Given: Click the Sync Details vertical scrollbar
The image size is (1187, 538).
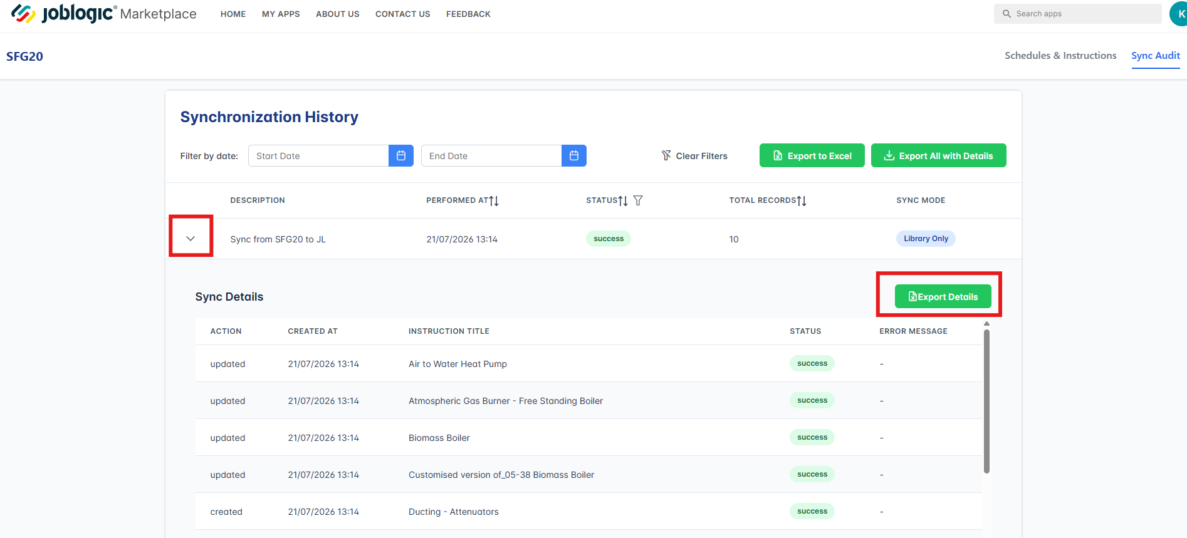Looking at the screenshot, I should (986, 401).
